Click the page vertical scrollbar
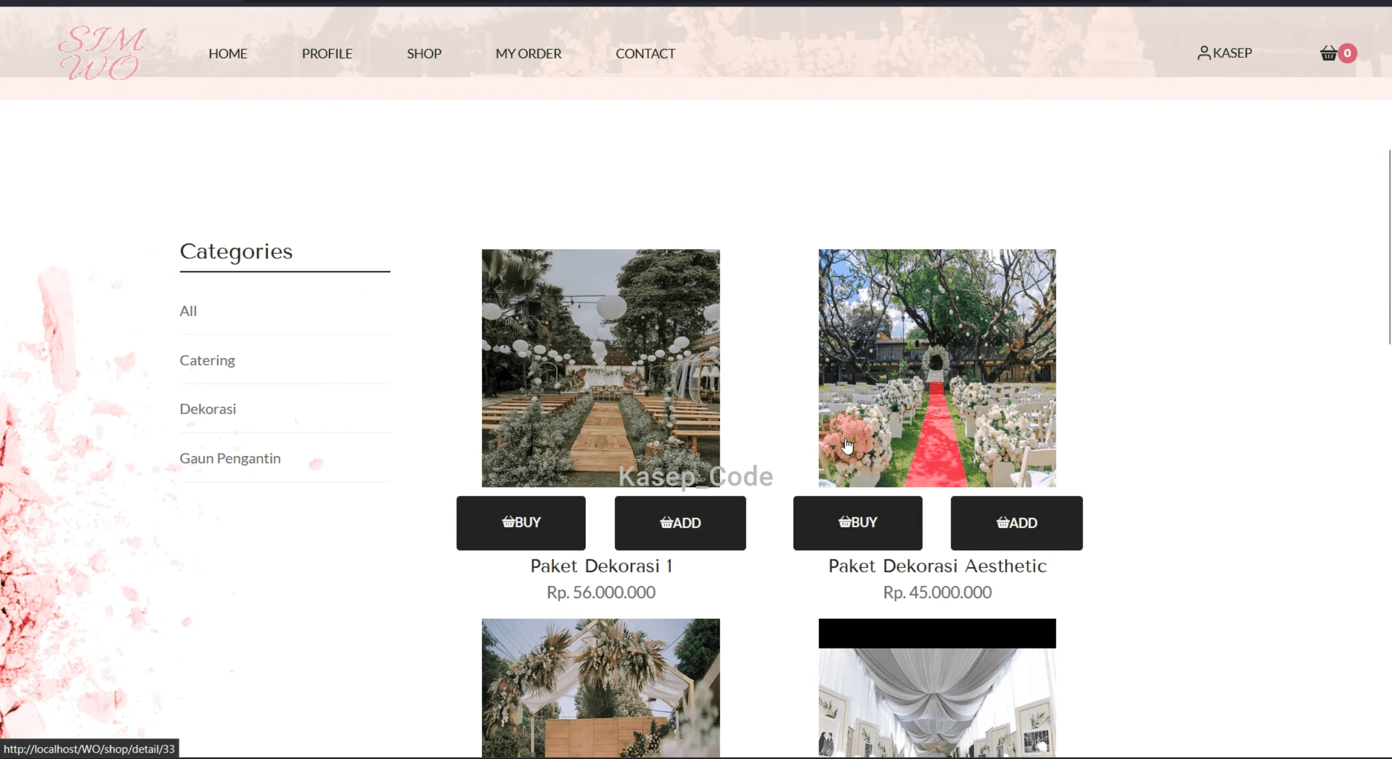1392x759 pixels. 1389,247
